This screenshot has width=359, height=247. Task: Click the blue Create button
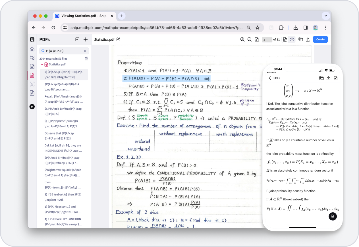point(320,40)
